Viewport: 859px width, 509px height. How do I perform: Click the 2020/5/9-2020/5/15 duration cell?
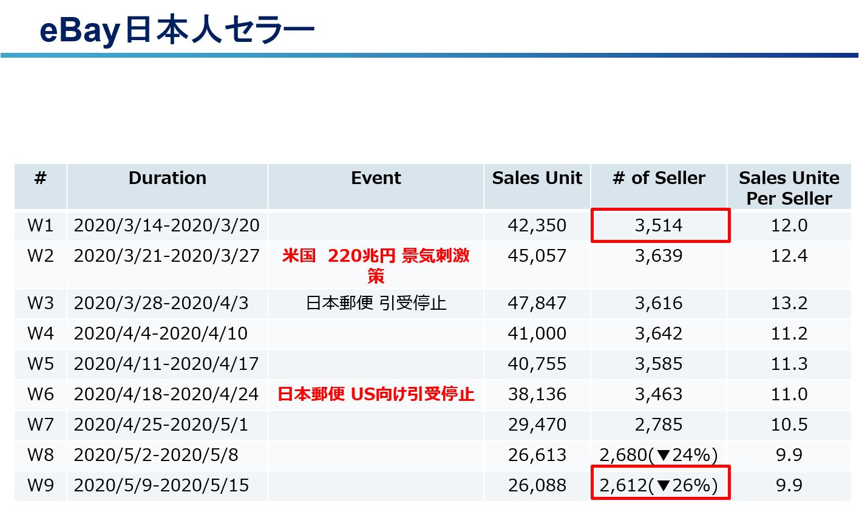tap(161, 485)
